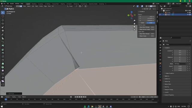Viewport: 192px width, 108px height.
Task: Select the Loop Cut tool
Action: click(x=3, y=57)
